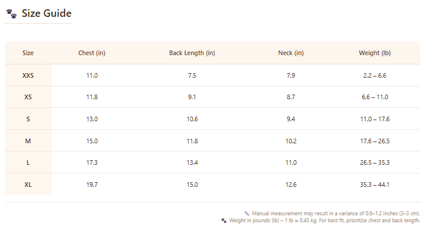Click the 10.2 neck value for M

(291, 141)
